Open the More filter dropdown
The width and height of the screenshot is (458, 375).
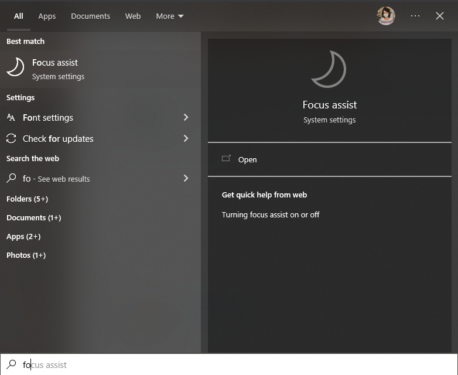tap(170, 16)
